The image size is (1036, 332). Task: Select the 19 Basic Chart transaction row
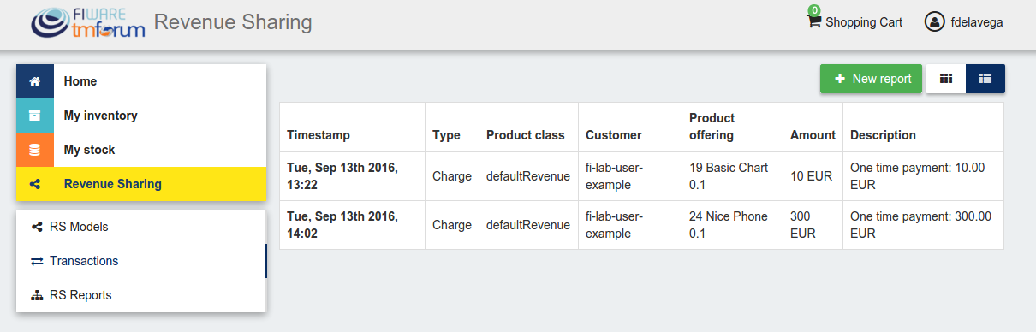click(x=641, y=176)
